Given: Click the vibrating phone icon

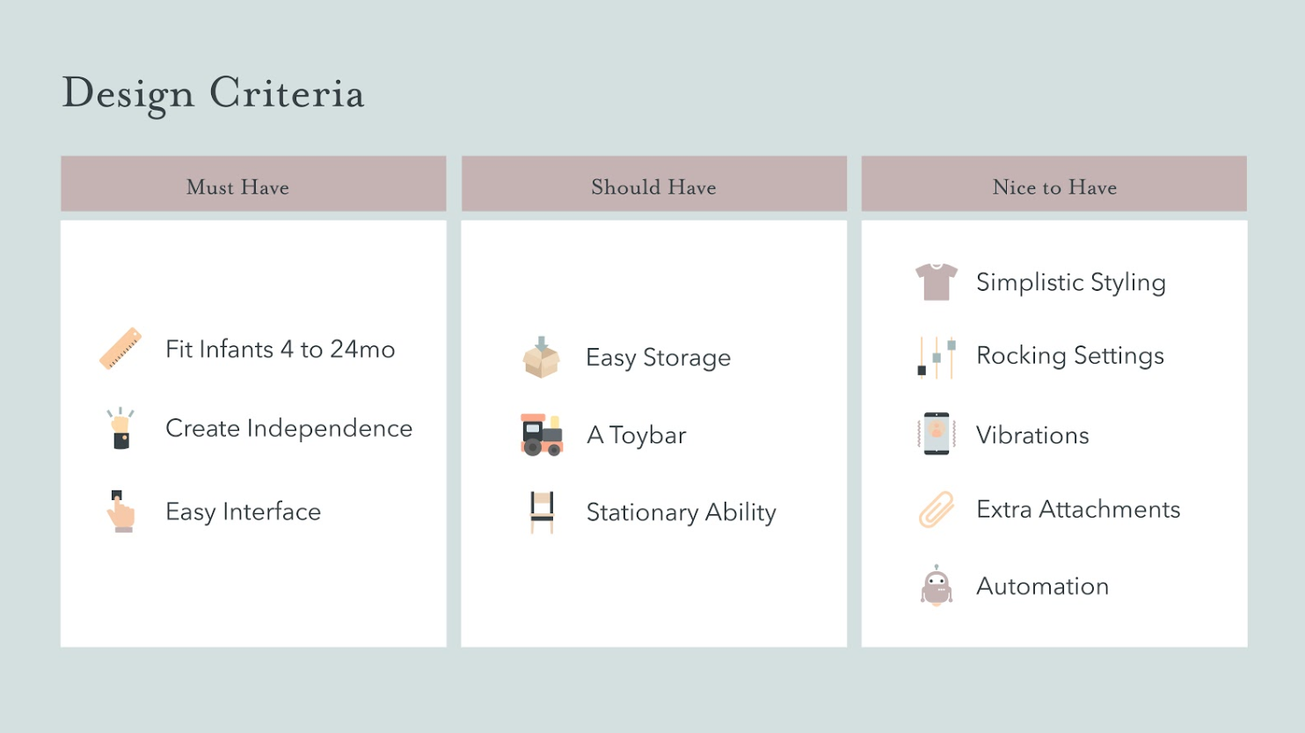Looking at the screenshot, I should (x=937, y=434).
